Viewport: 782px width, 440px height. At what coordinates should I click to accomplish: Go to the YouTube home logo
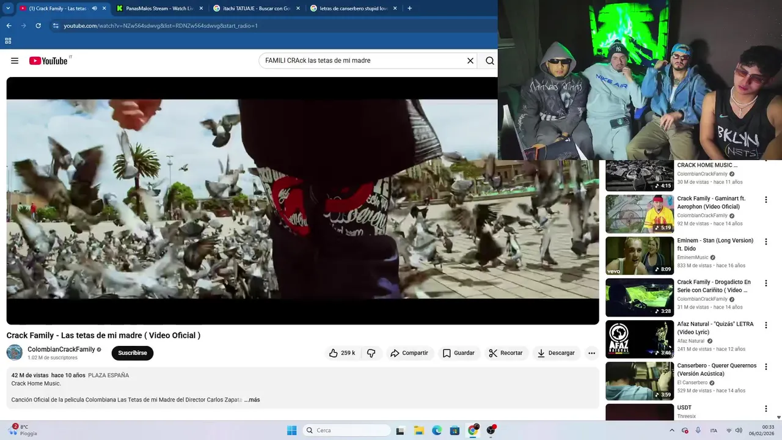[x=48, y=61]
